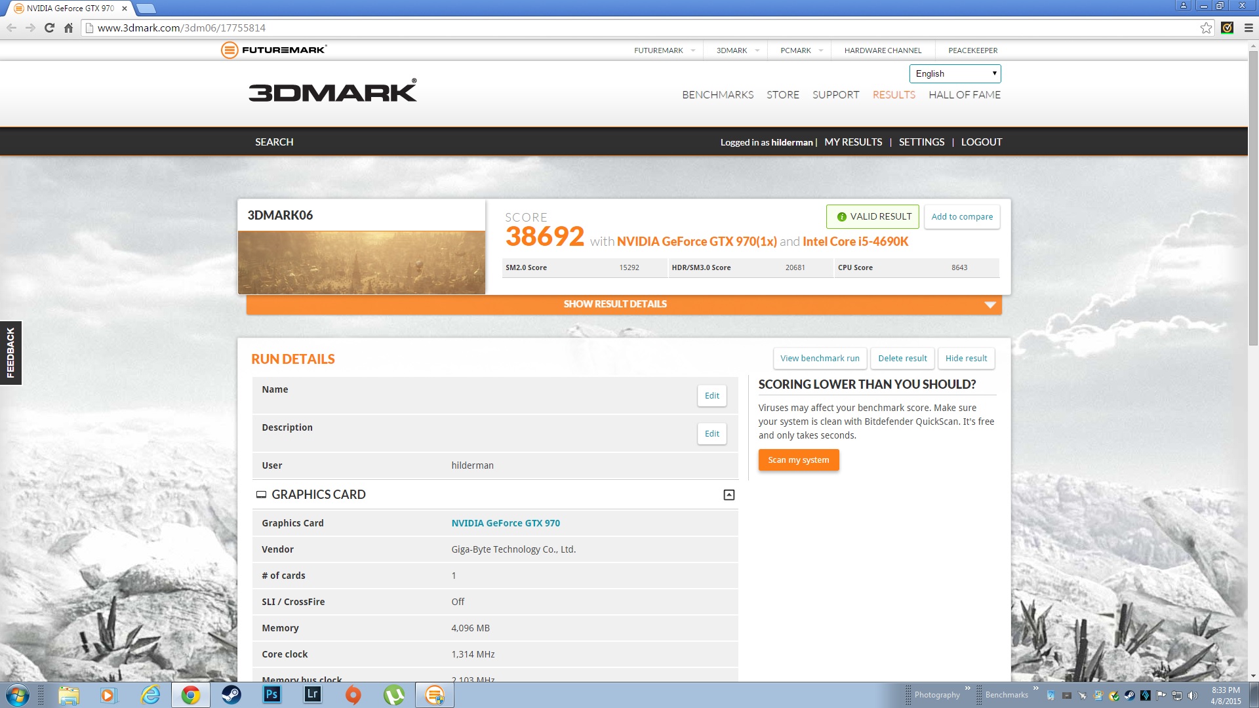Launch Lightroom from the taskbar
Screen dimensions: 1259x708
(x=313, y=694)
